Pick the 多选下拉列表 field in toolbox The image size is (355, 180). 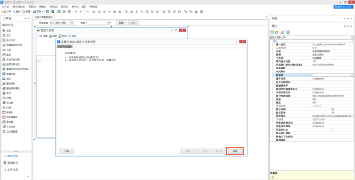pos(11,59)
